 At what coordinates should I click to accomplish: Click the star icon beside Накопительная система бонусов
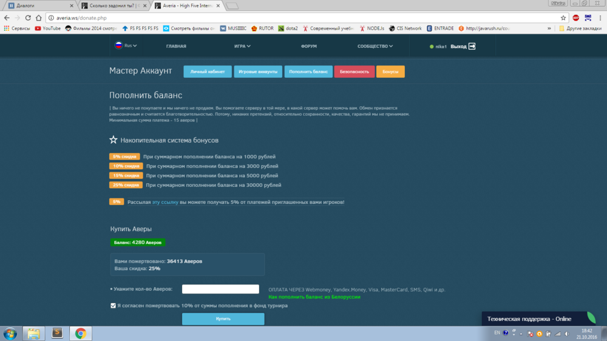114,140
